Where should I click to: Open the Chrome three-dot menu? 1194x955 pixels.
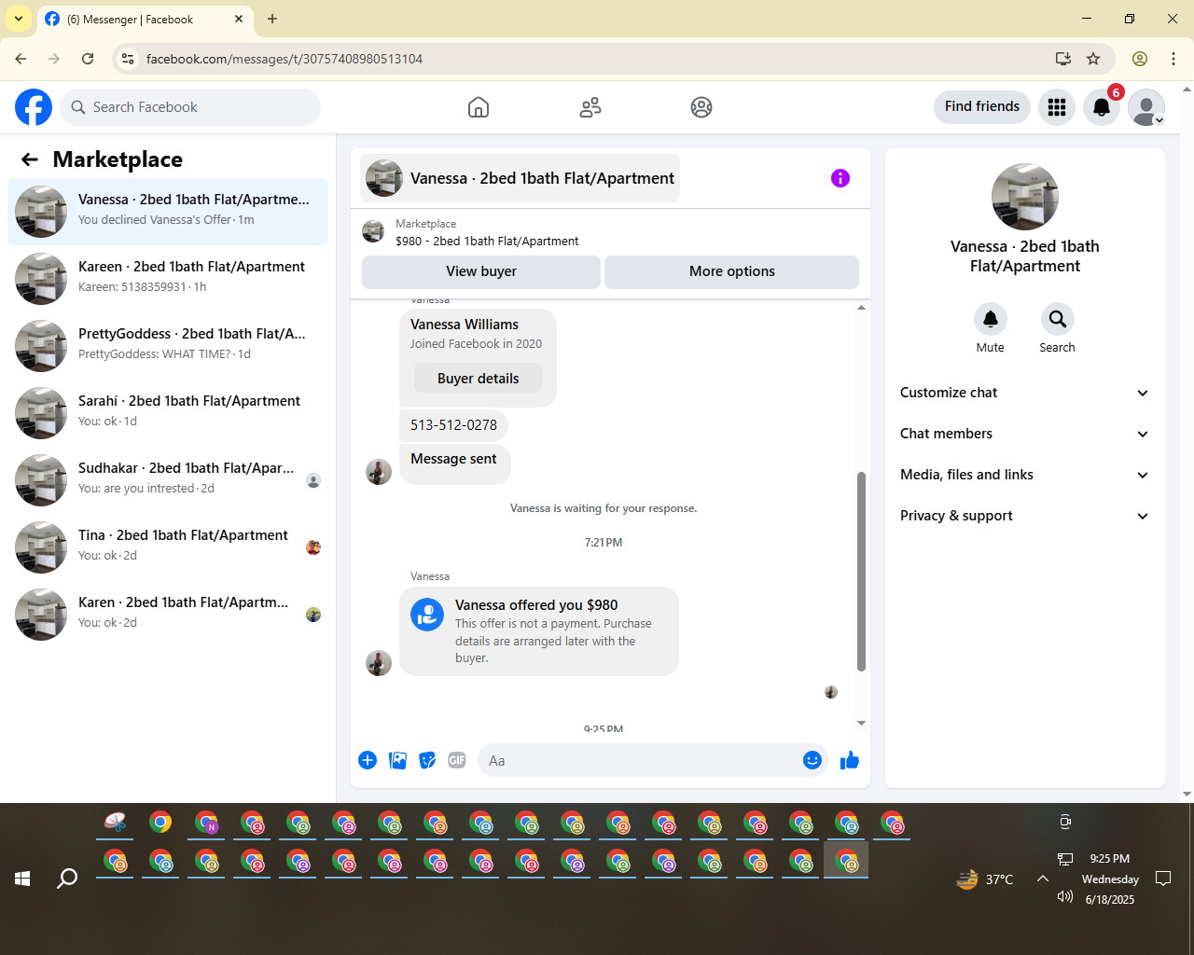tap(1173, 59)
